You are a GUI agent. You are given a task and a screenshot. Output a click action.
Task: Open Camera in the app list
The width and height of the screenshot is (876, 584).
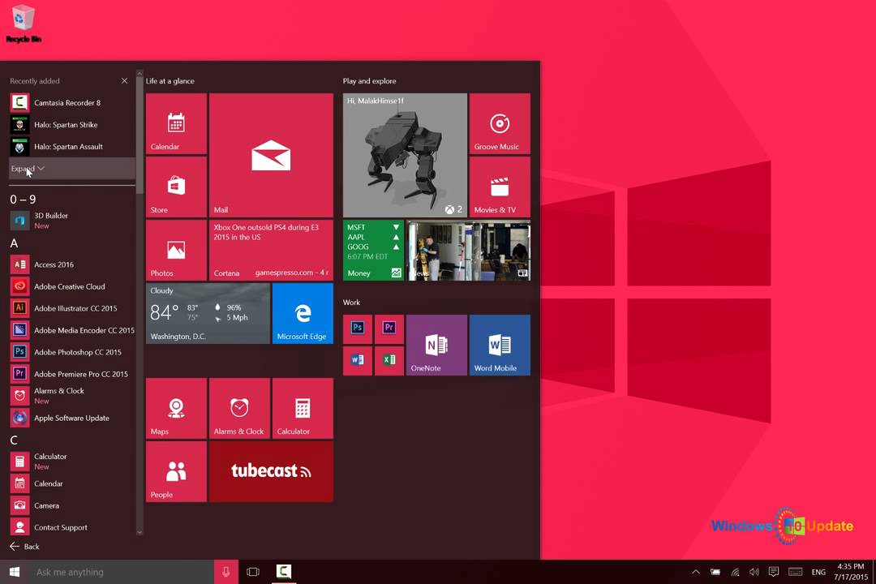tap(72, 505)
